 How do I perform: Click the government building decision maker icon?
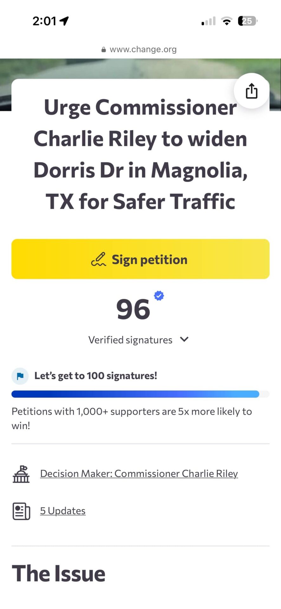[21, 474]
